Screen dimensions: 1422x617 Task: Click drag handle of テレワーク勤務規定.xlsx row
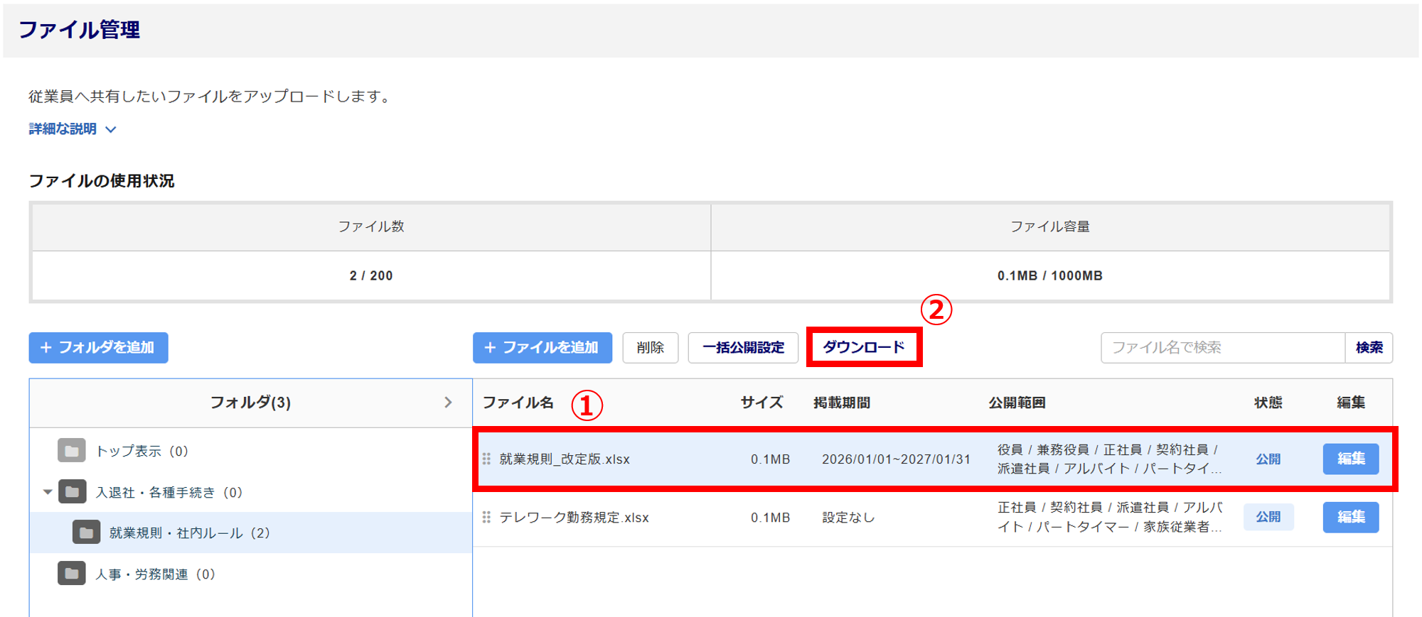pos(486,518)
